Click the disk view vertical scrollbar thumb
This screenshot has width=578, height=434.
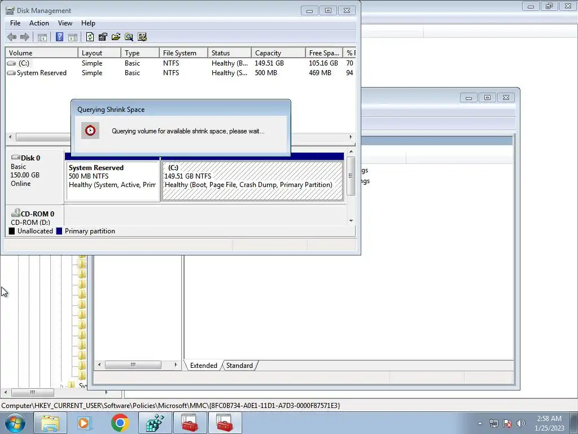click(x=351, y=176)
